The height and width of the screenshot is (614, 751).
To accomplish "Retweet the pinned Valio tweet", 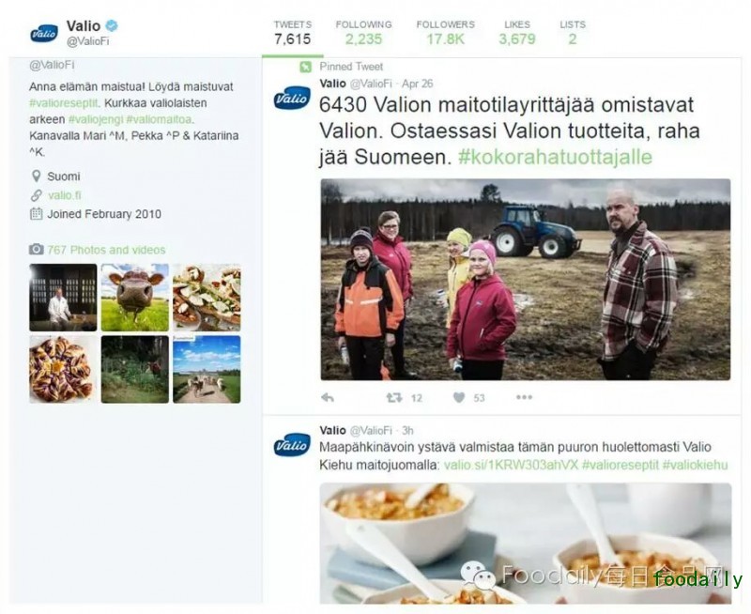I will 394,397.
